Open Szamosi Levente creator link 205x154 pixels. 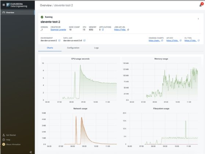(x=58, y=30)
